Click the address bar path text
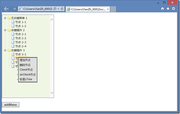Screen dimensions: 180x114 [38, 9]
